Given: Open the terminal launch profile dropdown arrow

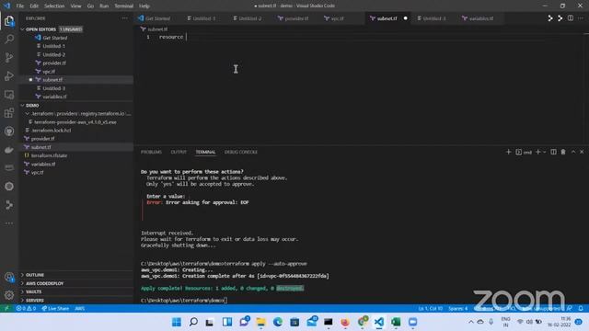Looking at the screenshot, I should tap(544, 152).
